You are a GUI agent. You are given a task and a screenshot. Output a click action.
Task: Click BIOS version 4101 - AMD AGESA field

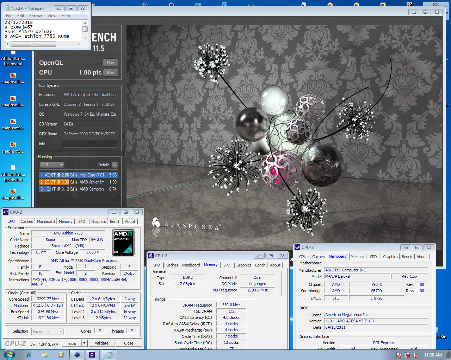click(x=376, y=321)
